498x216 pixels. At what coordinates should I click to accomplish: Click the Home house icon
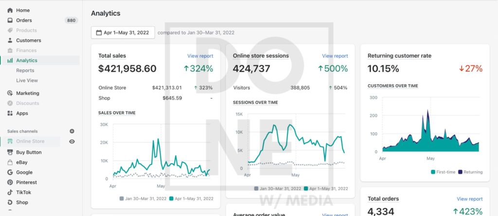(x=10, y=10)
